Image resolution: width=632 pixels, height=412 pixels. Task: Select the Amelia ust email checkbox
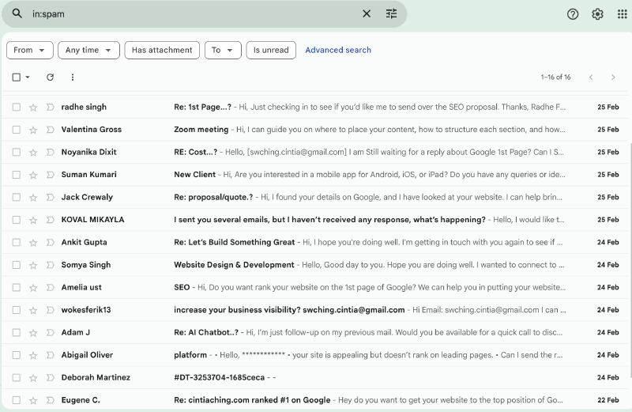click(16, 287)
